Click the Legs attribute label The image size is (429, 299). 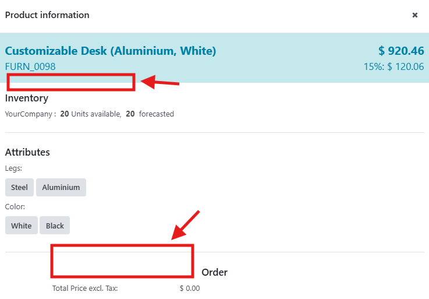(13, 168)
